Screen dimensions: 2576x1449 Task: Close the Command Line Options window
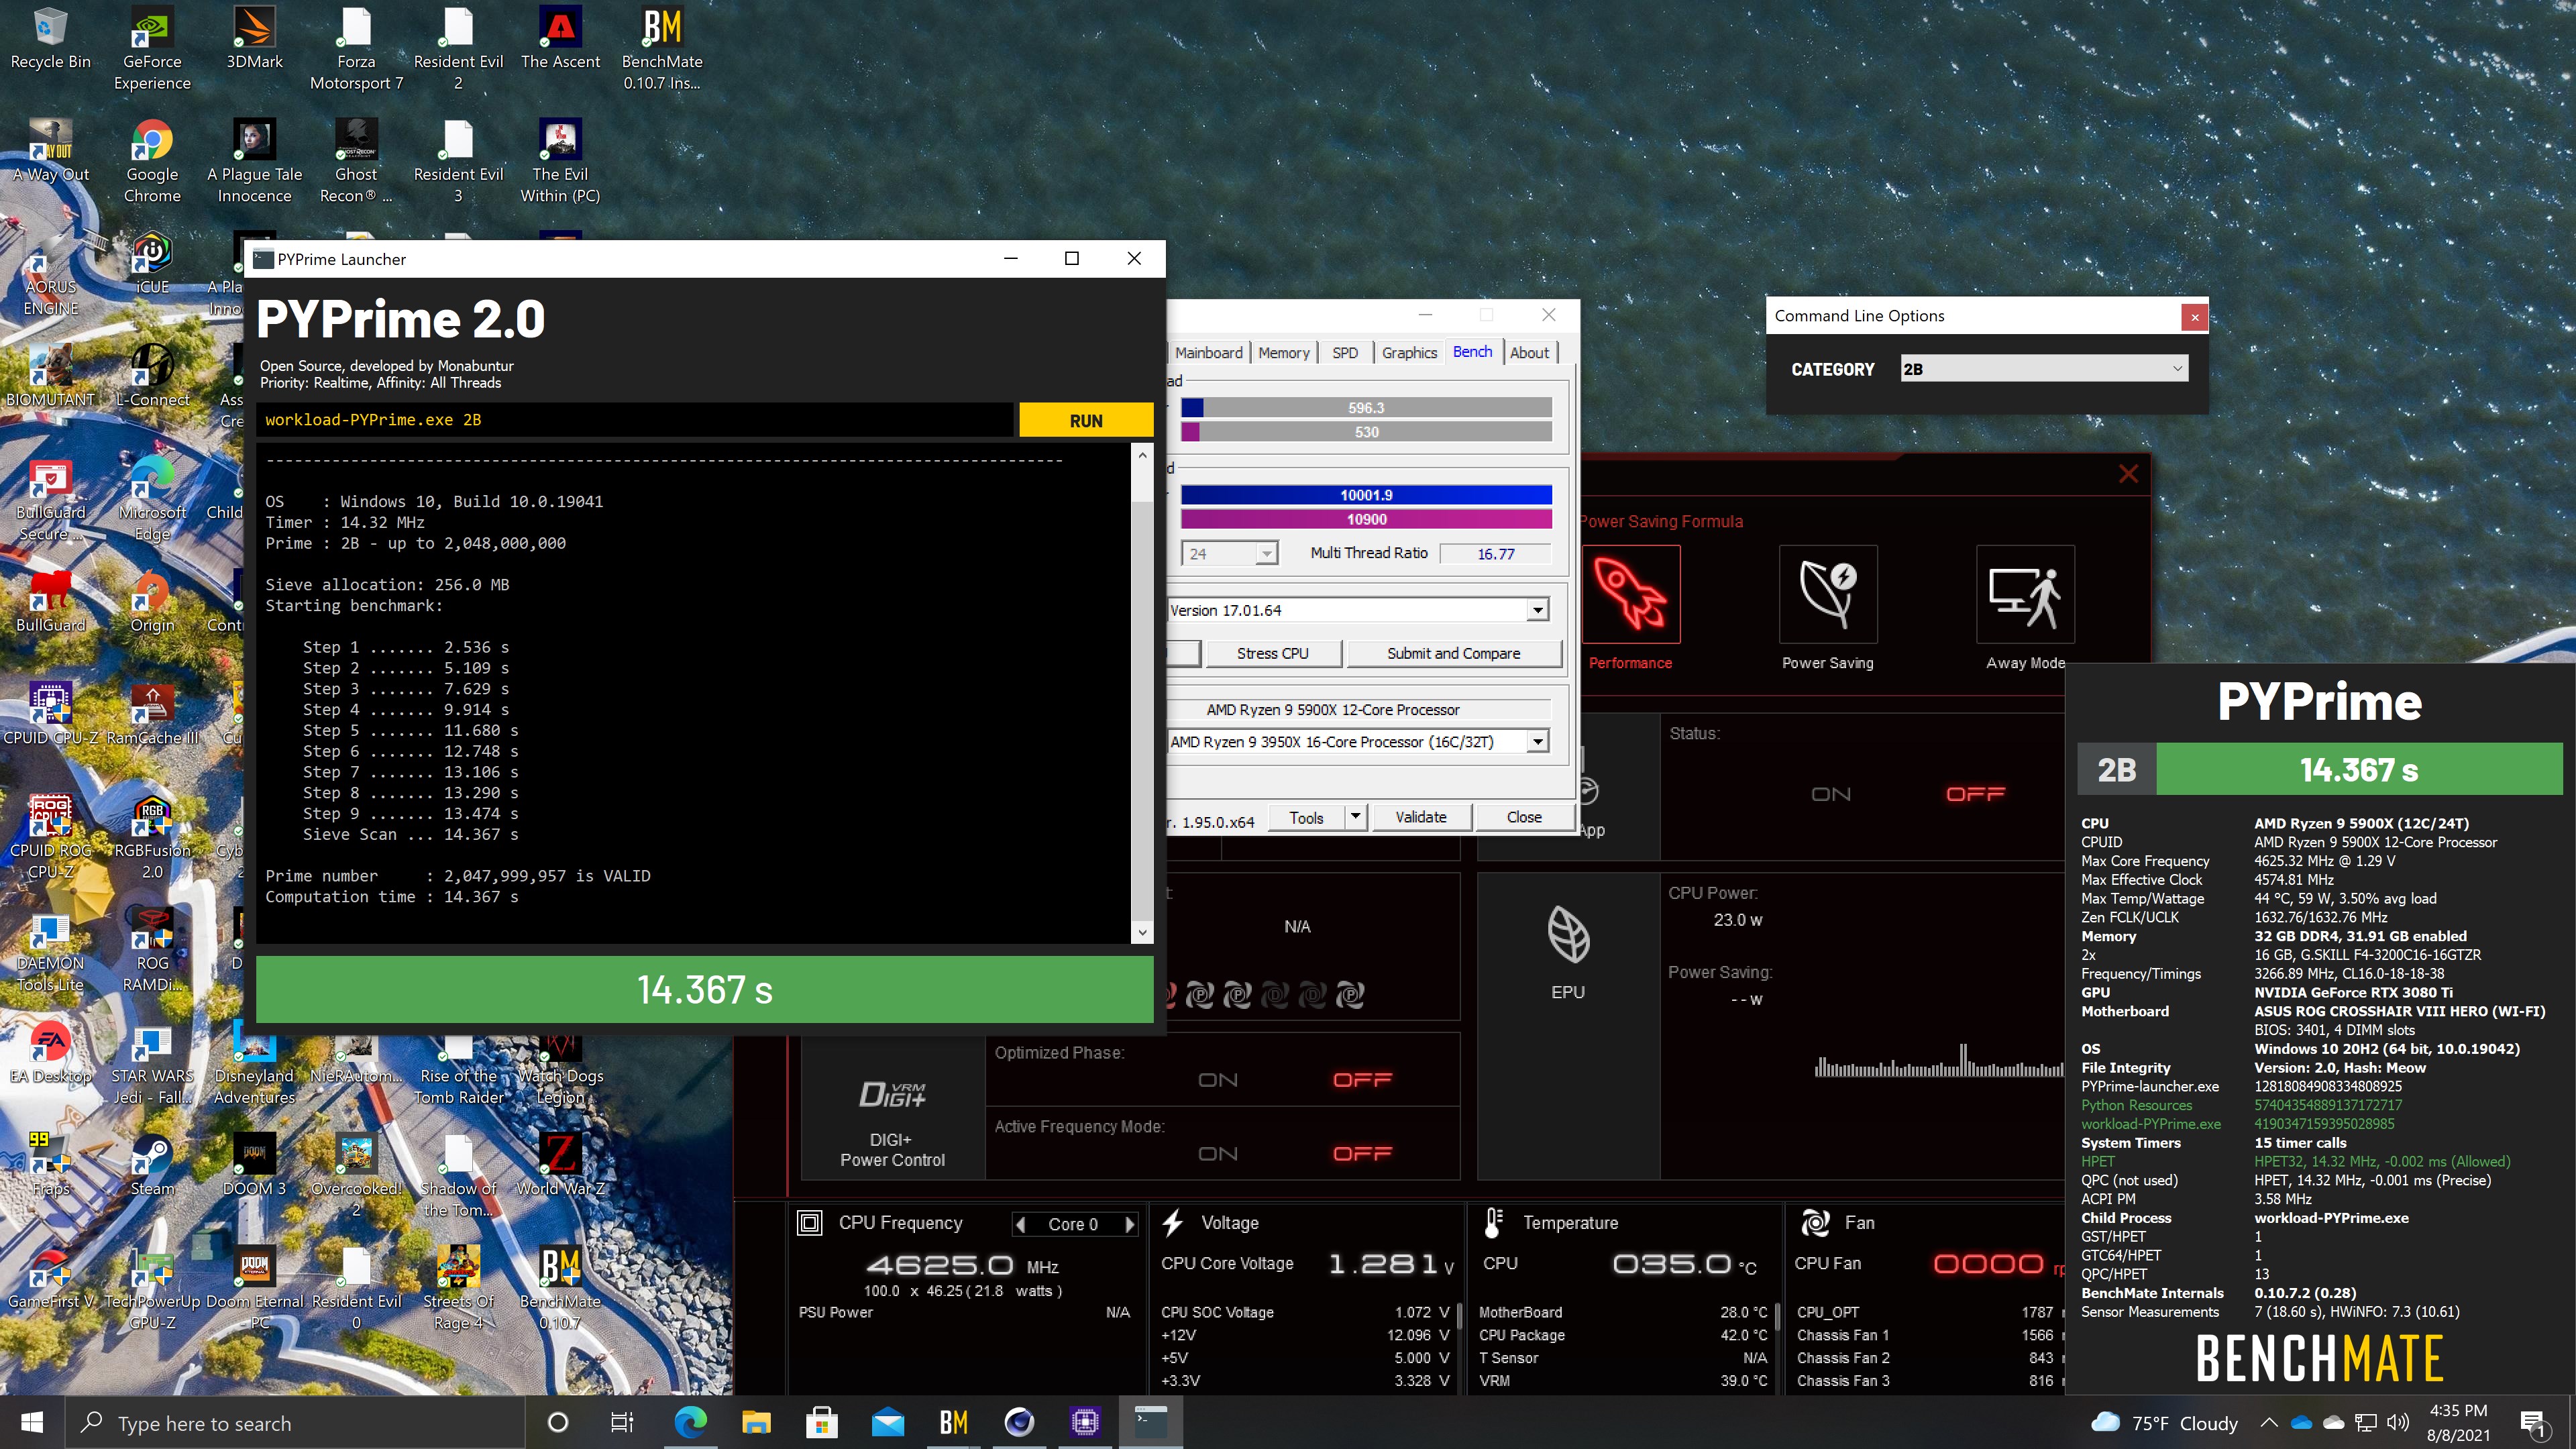click(2195, 317)
